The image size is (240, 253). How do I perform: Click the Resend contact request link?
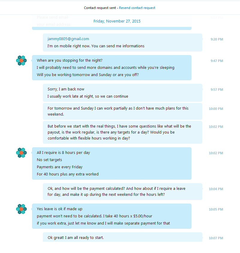tap(137, 8)
